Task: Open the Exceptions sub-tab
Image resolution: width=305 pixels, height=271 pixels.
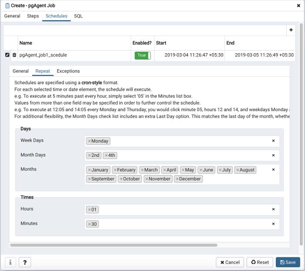Action: point(68,71)
